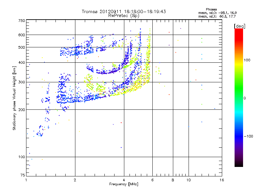
Task: Click the 'Frequency [MHz]' axis label
Action: [x=124, y=184]
